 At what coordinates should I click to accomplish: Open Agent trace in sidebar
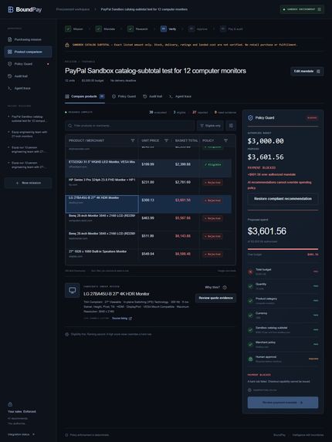[x=28, y=88]
